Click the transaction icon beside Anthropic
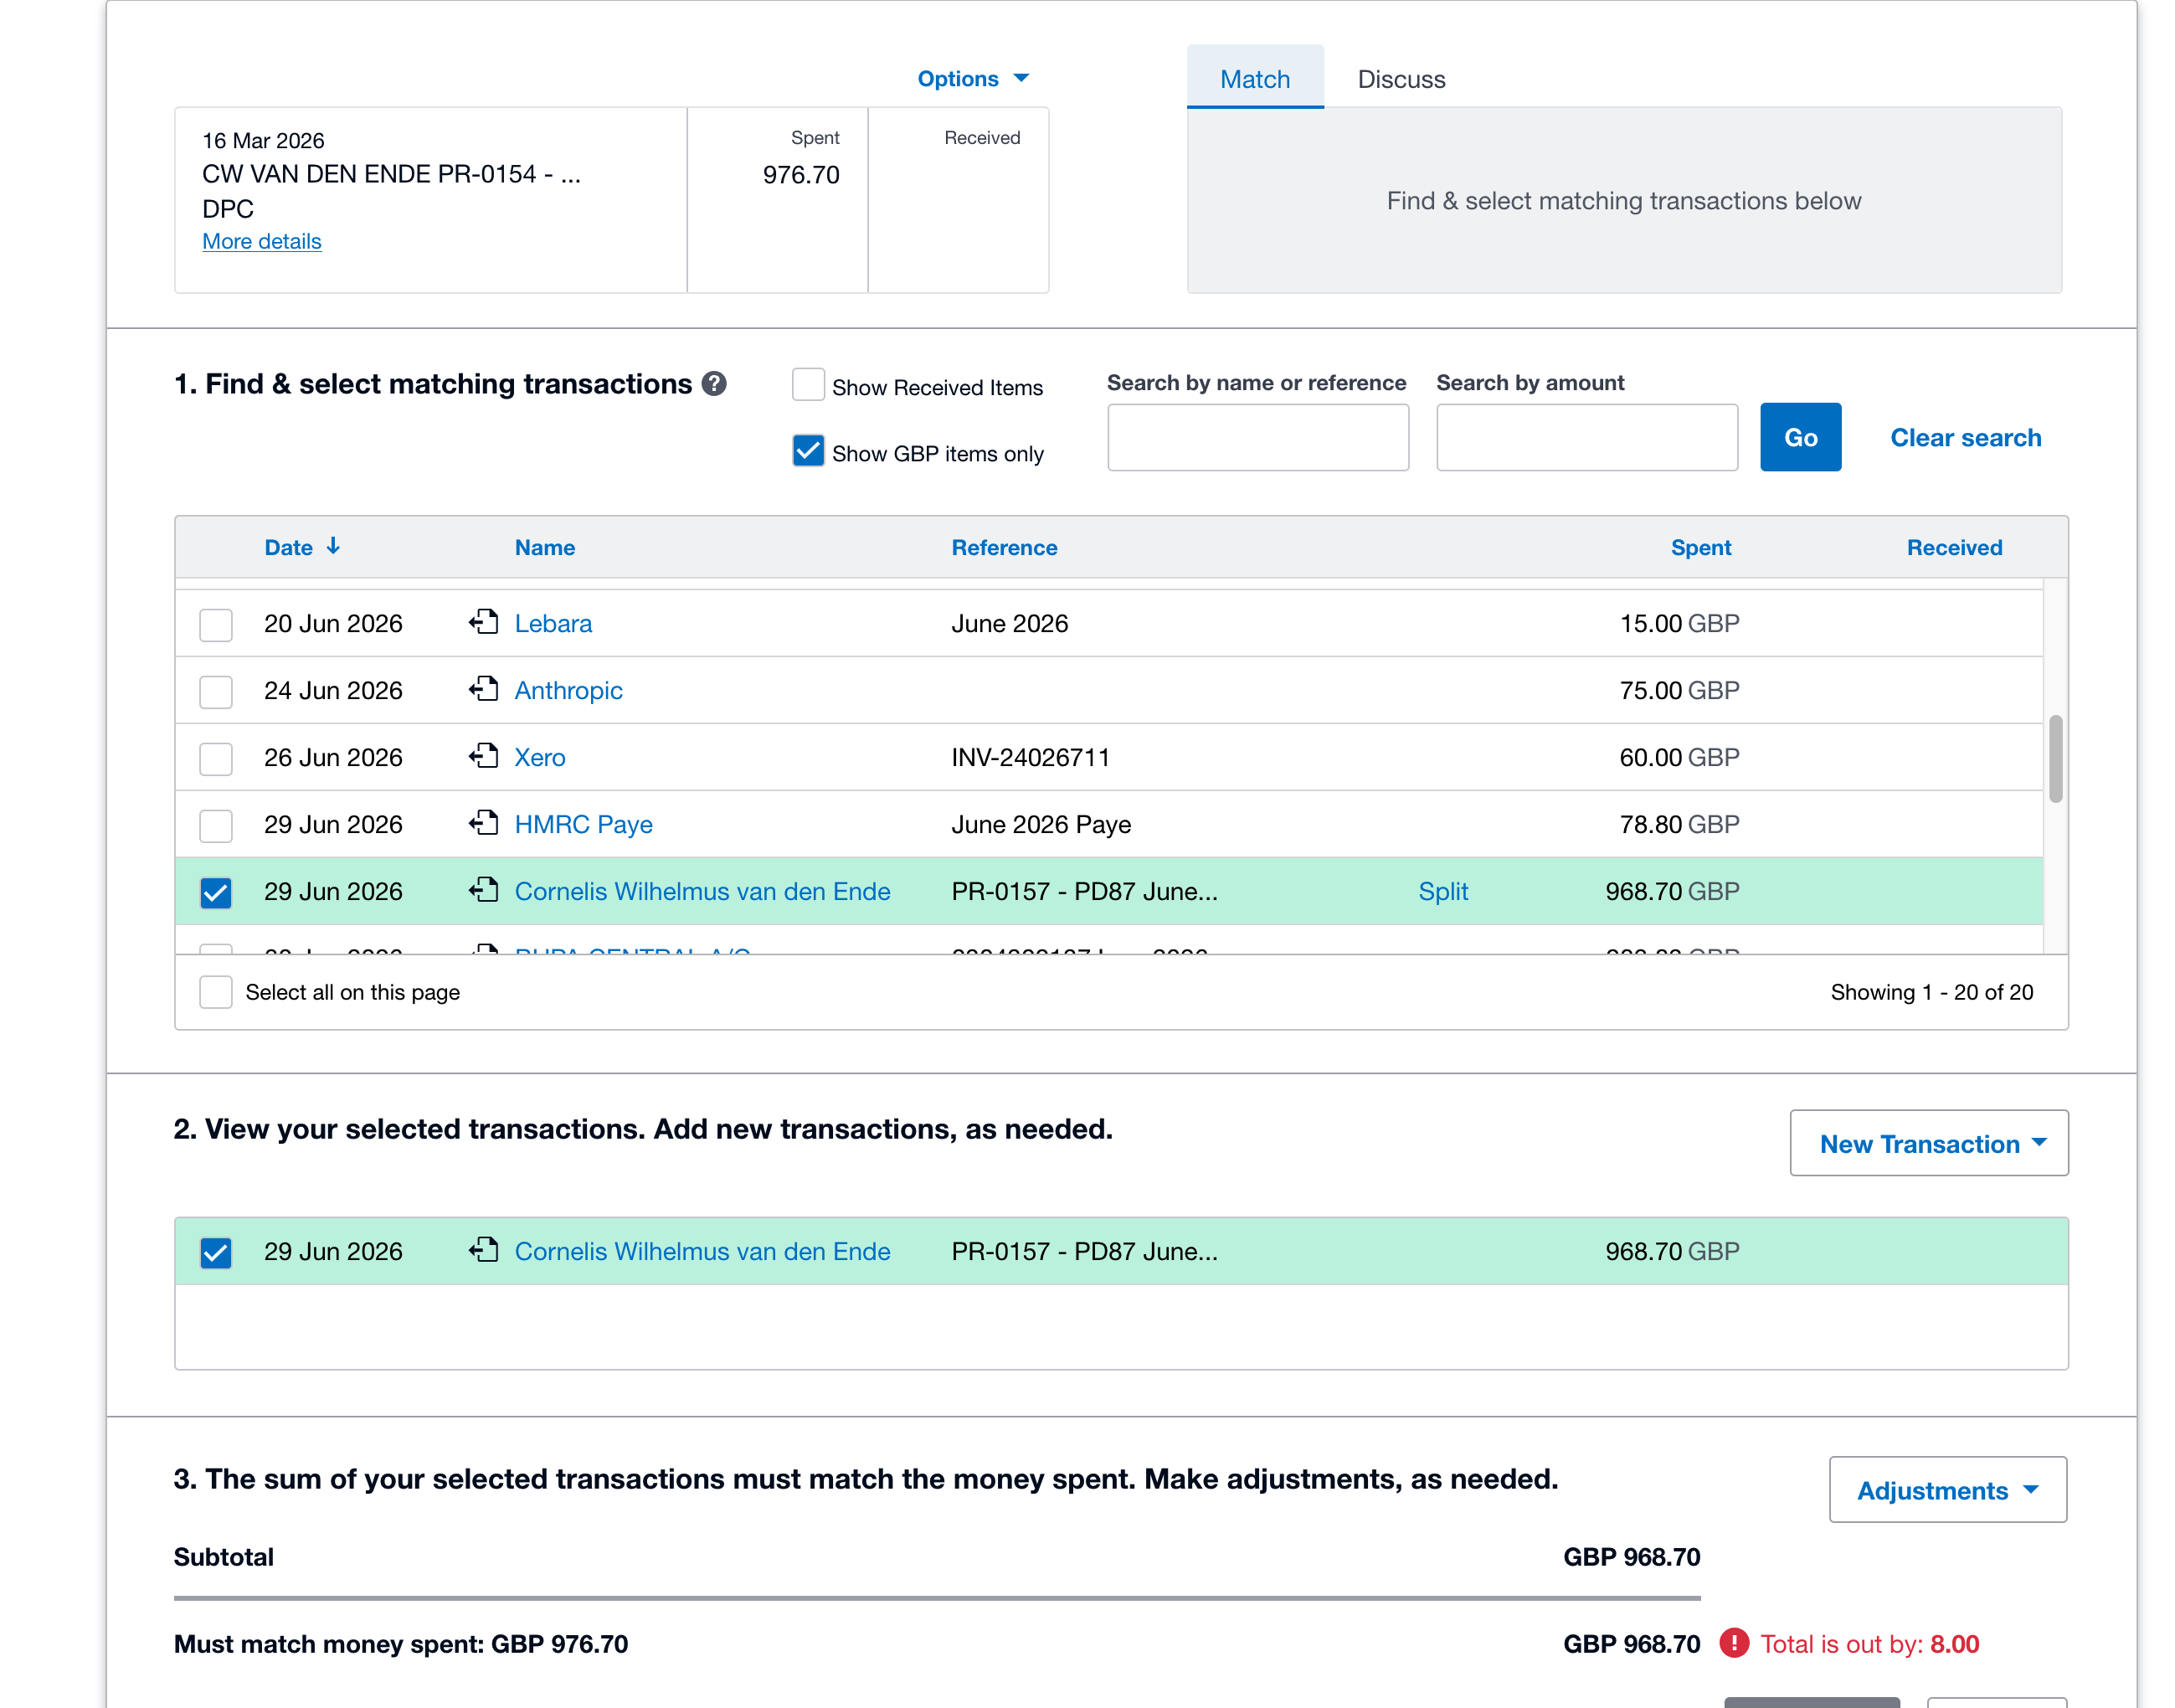This screenshot has width=2175, height=1708. pos(484,689)
